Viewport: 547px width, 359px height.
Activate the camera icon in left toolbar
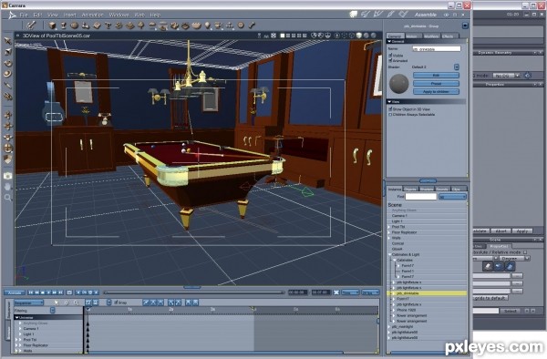[7, 176]
